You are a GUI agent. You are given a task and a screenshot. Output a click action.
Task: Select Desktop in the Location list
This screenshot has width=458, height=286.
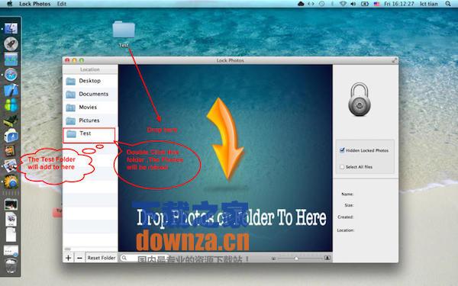click(90, 81)
